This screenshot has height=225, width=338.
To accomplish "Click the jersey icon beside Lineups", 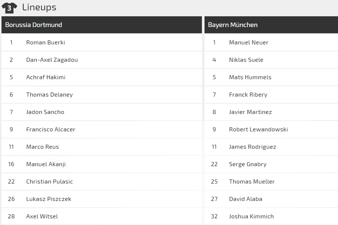I will (9, 7).
